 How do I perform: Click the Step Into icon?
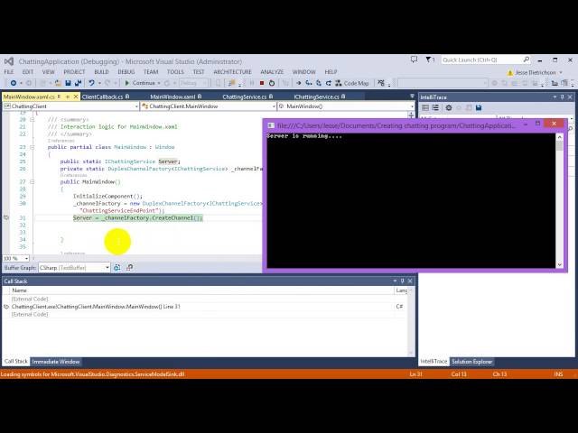(309, 83)
